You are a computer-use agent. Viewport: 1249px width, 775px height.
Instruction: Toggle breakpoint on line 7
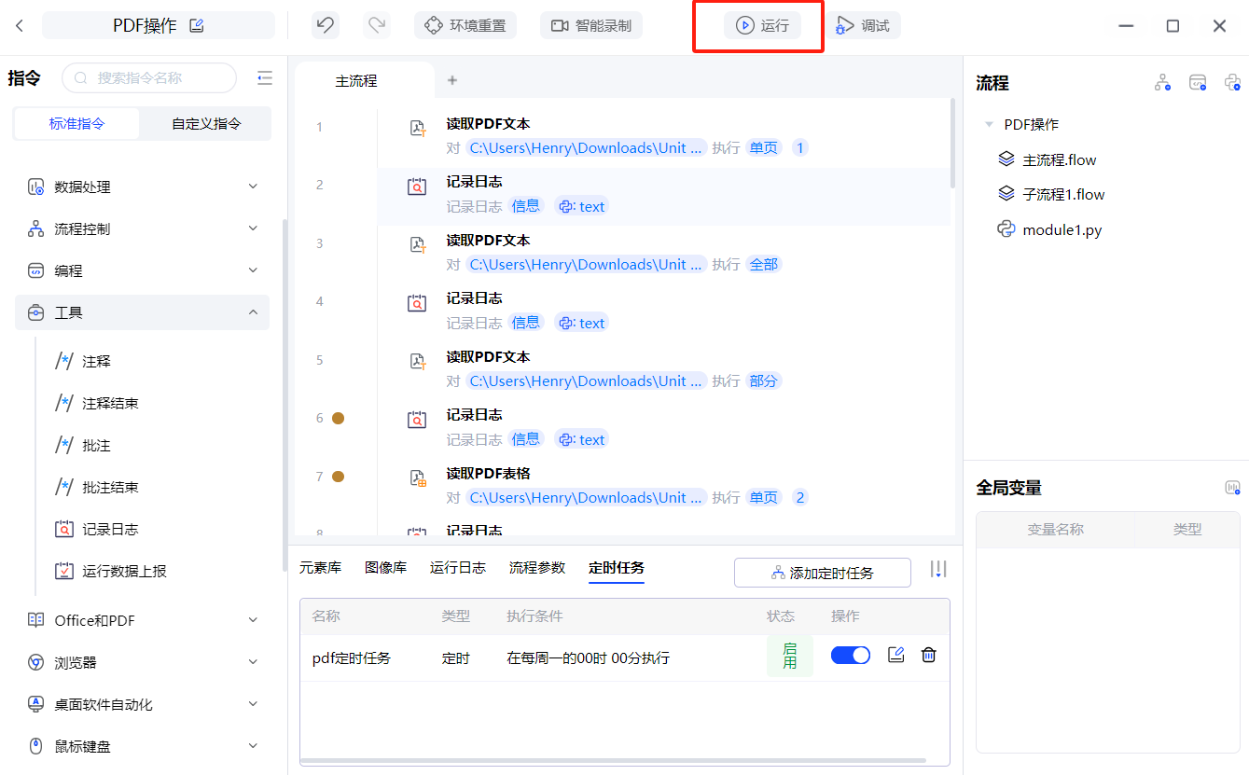tap(338, 477)
